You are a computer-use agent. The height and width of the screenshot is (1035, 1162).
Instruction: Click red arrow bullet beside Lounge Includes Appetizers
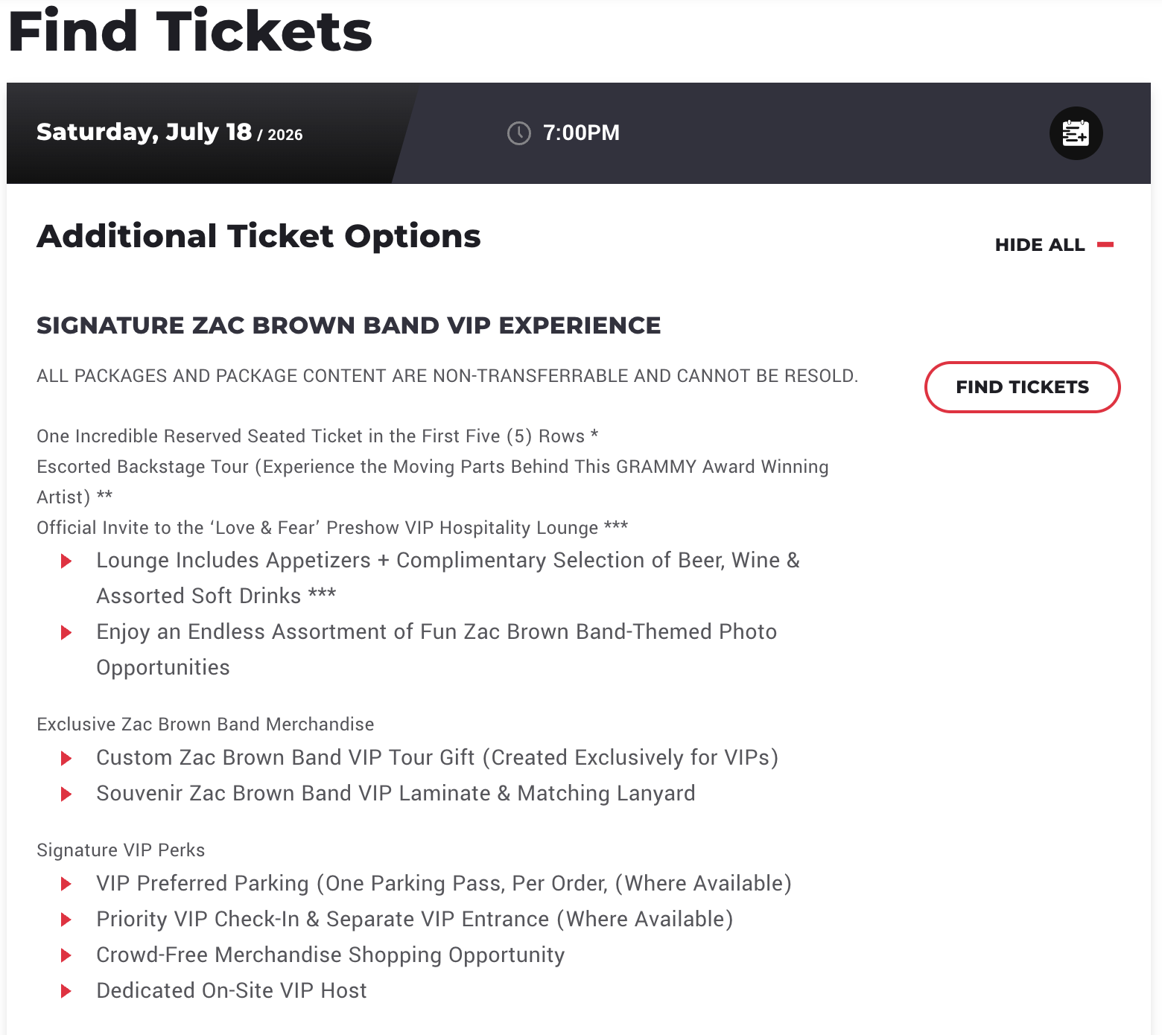(66, 561)
